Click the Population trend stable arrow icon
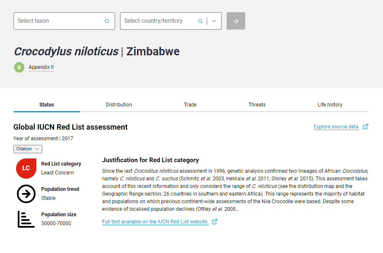Screen dimensions: 383x253 click(26, 193)
